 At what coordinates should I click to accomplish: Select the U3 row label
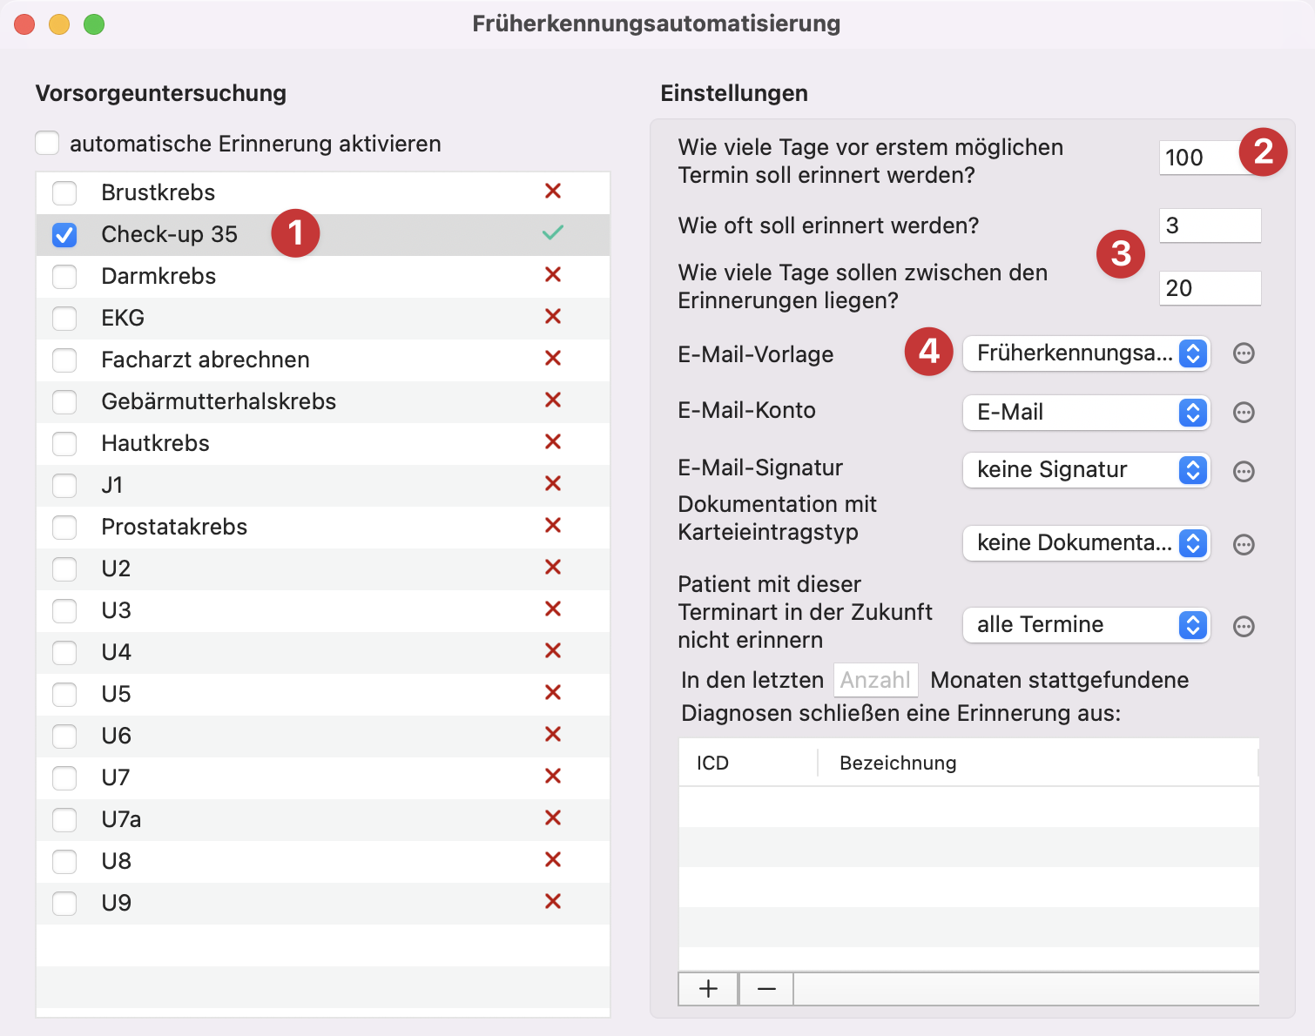116,610
